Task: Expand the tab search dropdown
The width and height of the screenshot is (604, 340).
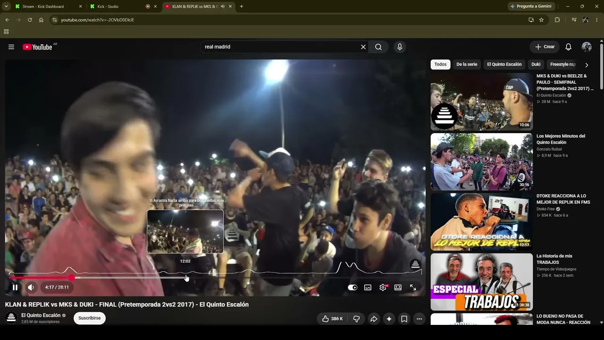Action: [6, 7]
